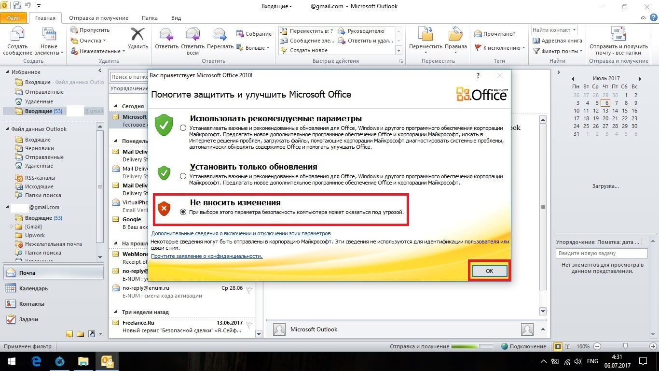
Task: Adjust the zoom slider in the status bar
Action: coord(625,346)
